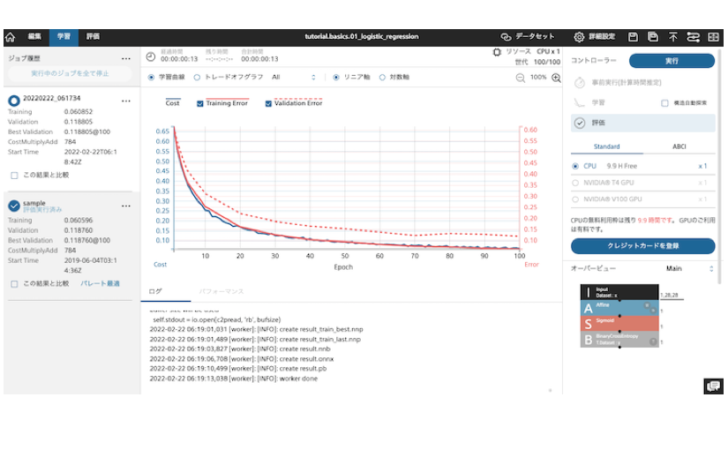Open the three-dot menu for sample job
The height and width of the screenshot is (450, 728).
[126, 206]
